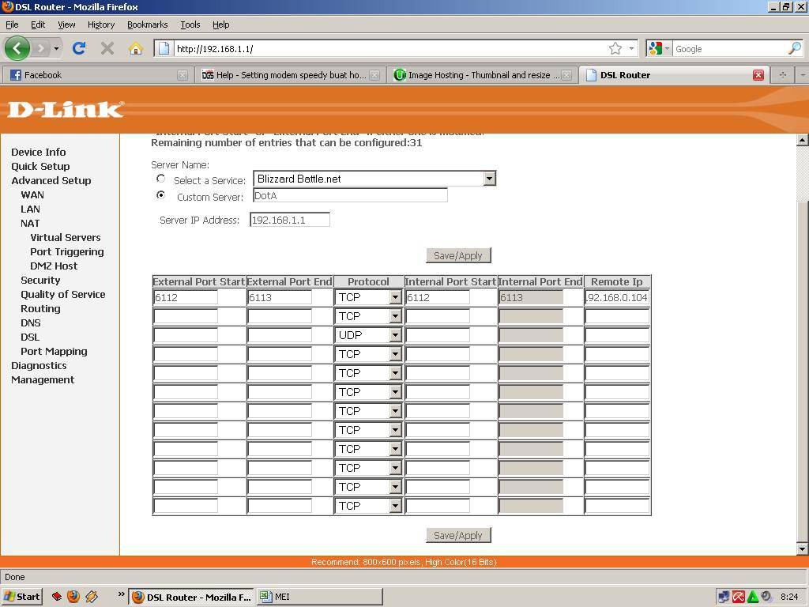This screenshot has width=809, height=607.
Task: Click the Google search engine icon
Action: pos(655,48)
